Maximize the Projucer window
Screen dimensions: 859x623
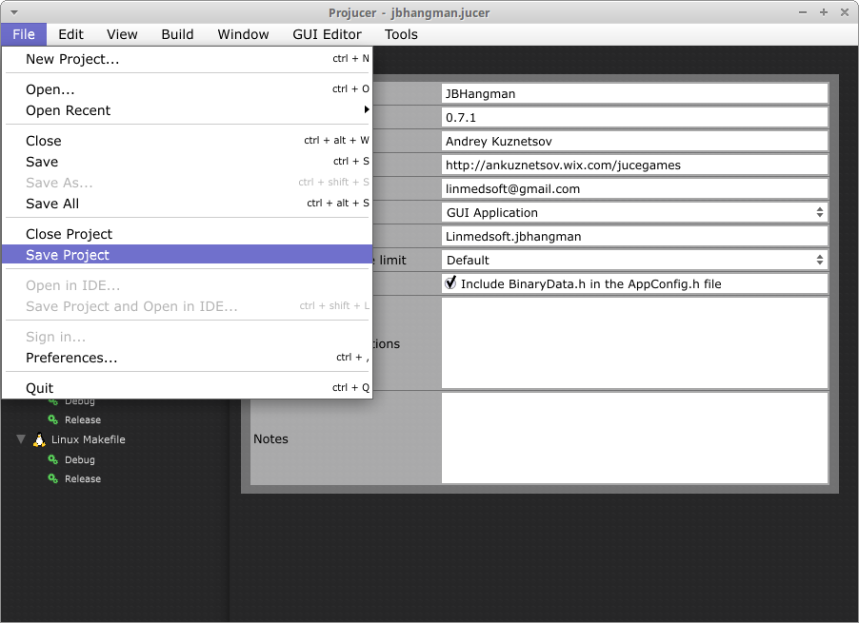(x=824, y=12)
